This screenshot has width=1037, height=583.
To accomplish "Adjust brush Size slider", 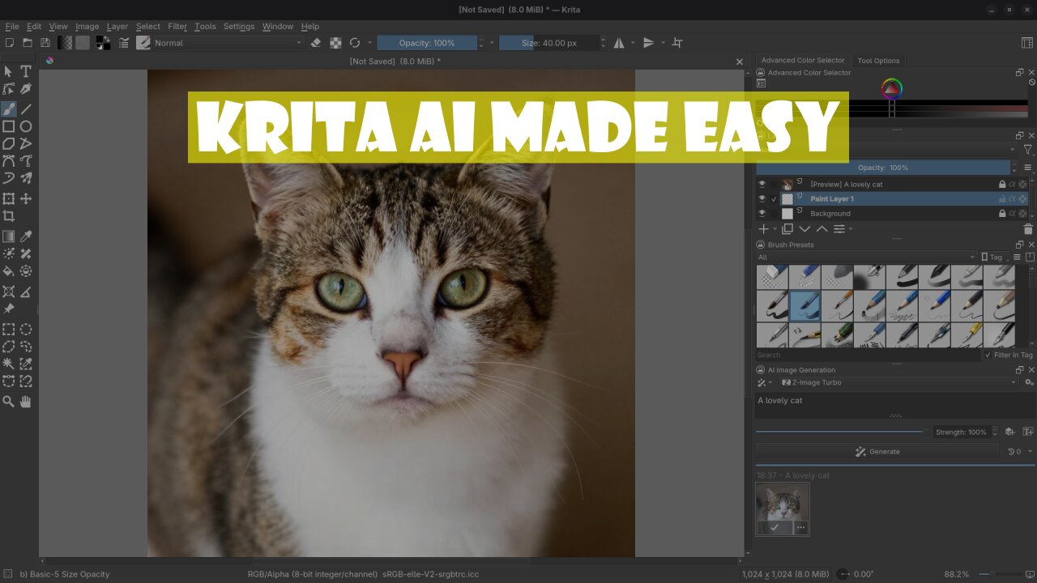I will tap(549, 43).
